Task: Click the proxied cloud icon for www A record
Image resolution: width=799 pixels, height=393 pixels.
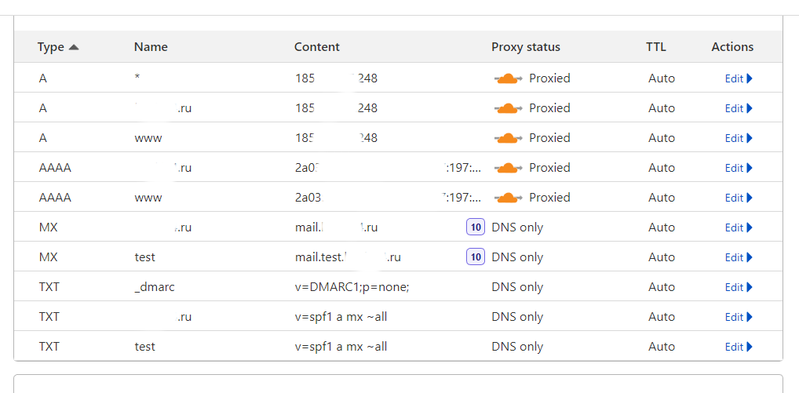Action: [x=508, y=138]
